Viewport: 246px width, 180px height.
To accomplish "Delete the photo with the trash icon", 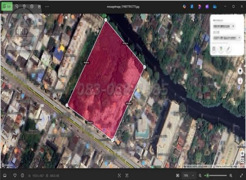I will tap(24, 7).
